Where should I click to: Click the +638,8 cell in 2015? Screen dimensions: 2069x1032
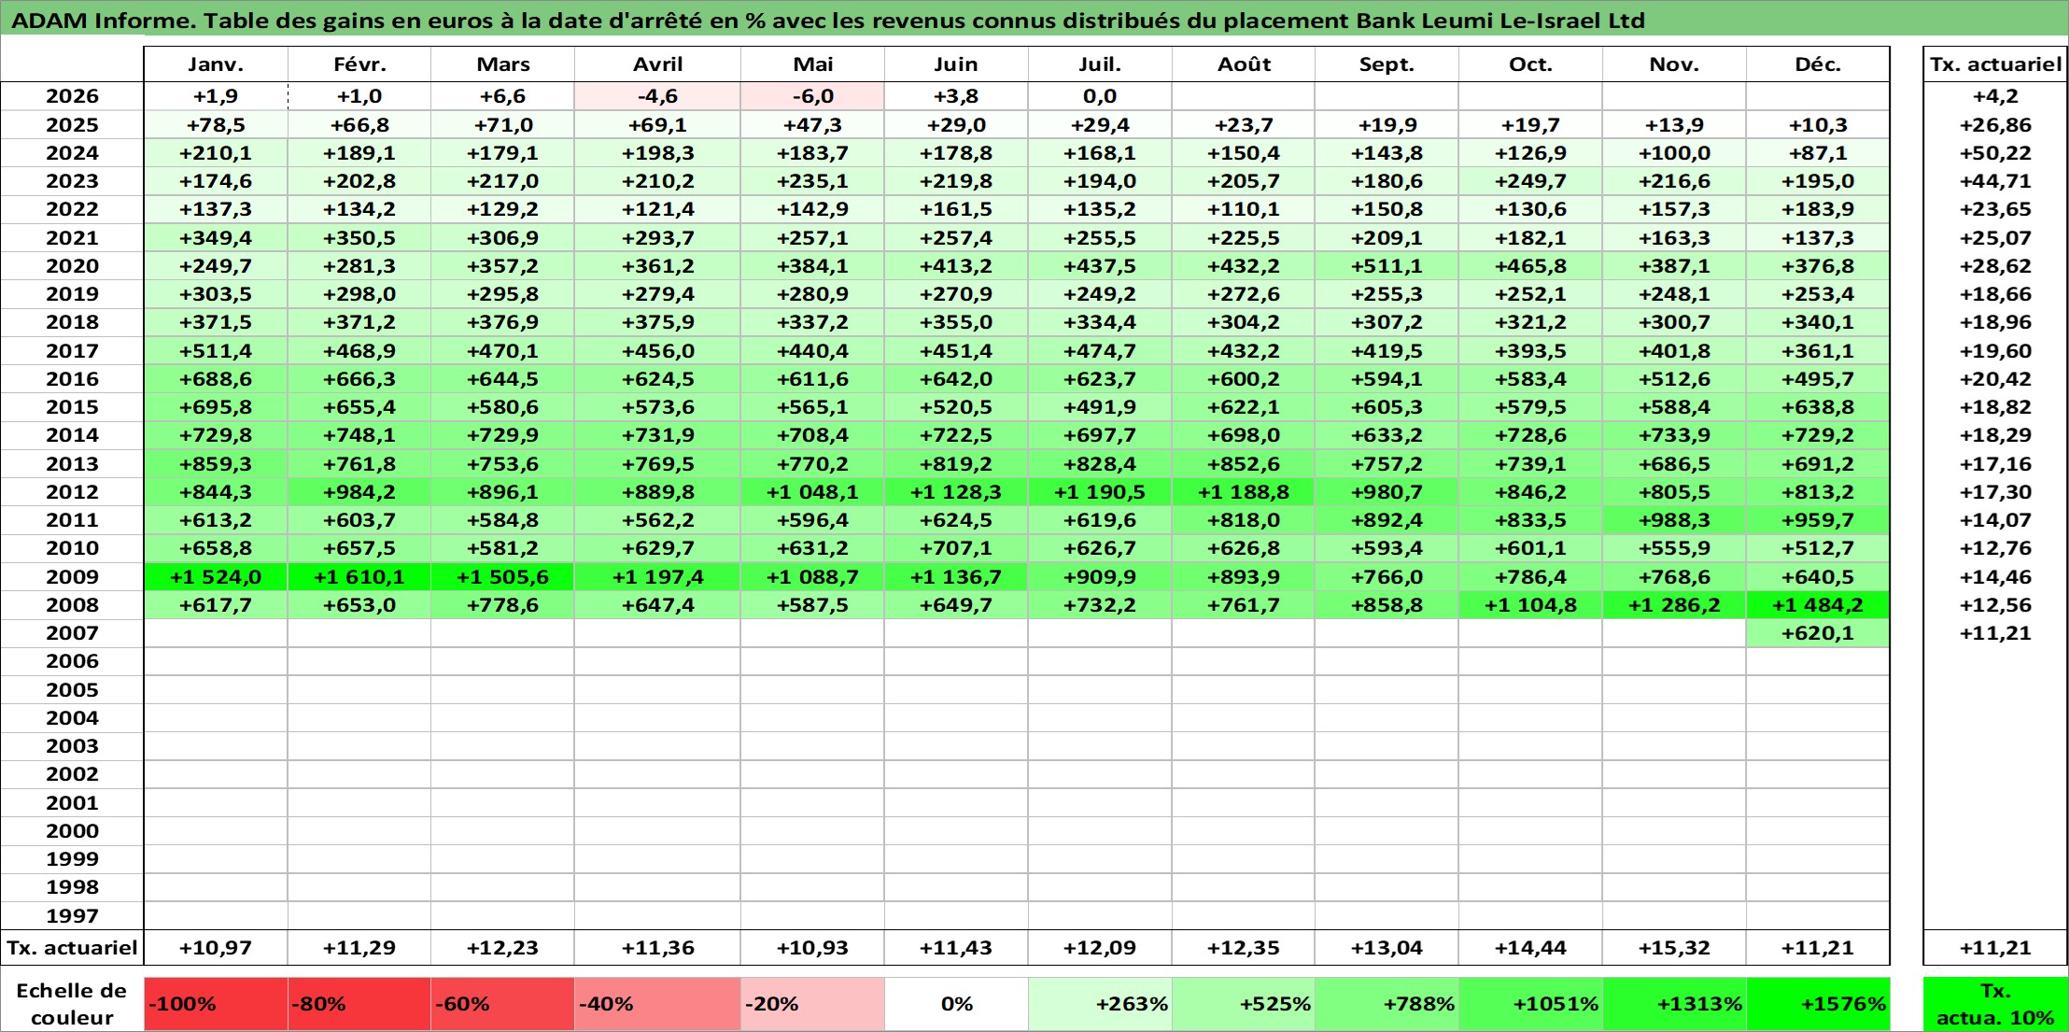tap(1817, 407)
